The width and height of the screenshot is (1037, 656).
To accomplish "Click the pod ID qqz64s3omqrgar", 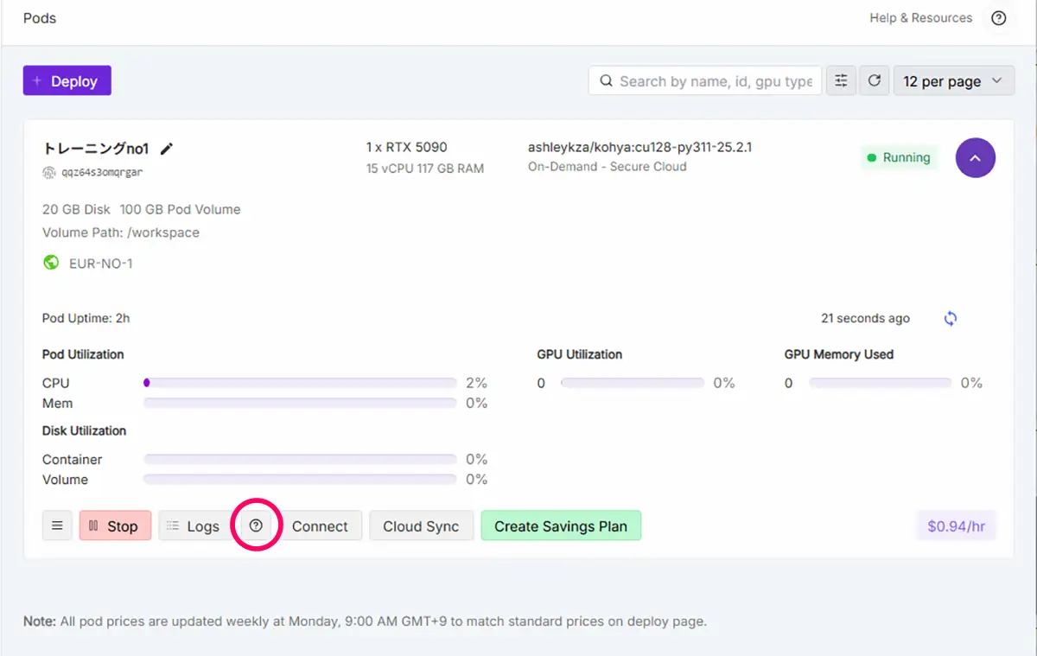I will click(x=101, y=172).
